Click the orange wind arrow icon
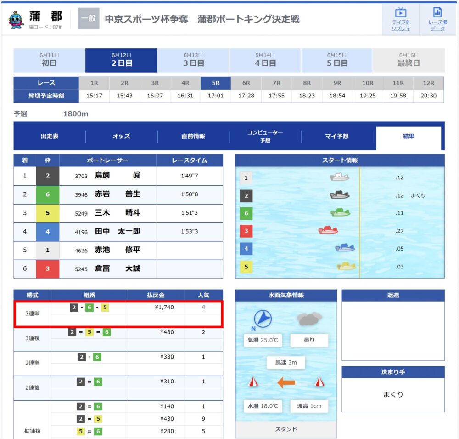This screenshot has width=459, height=439. click(286, 382)
